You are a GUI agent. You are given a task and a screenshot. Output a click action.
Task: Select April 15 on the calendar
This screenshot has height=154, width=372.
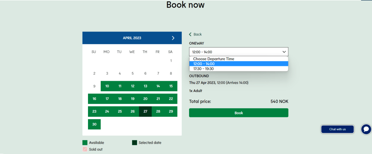pyautogui.click(x=171, y=86)
